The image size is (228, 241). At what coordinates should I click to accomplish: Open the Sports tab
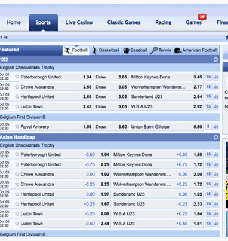tap(43, 23)
